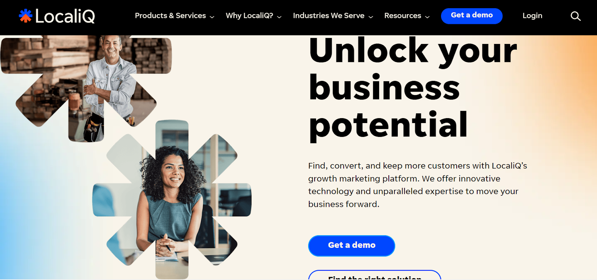Open the search magnifier icon

pyautogui.click(x=576, y=16)
